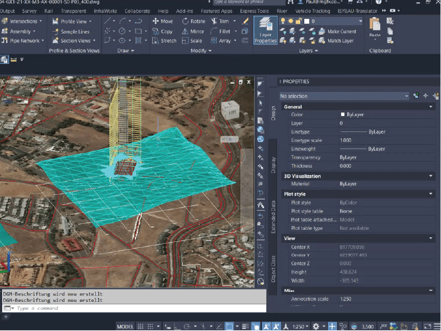This screenshot has width=441, height=331.
Task: Toggle polar tracking in status bar
Action: (186, 326)
